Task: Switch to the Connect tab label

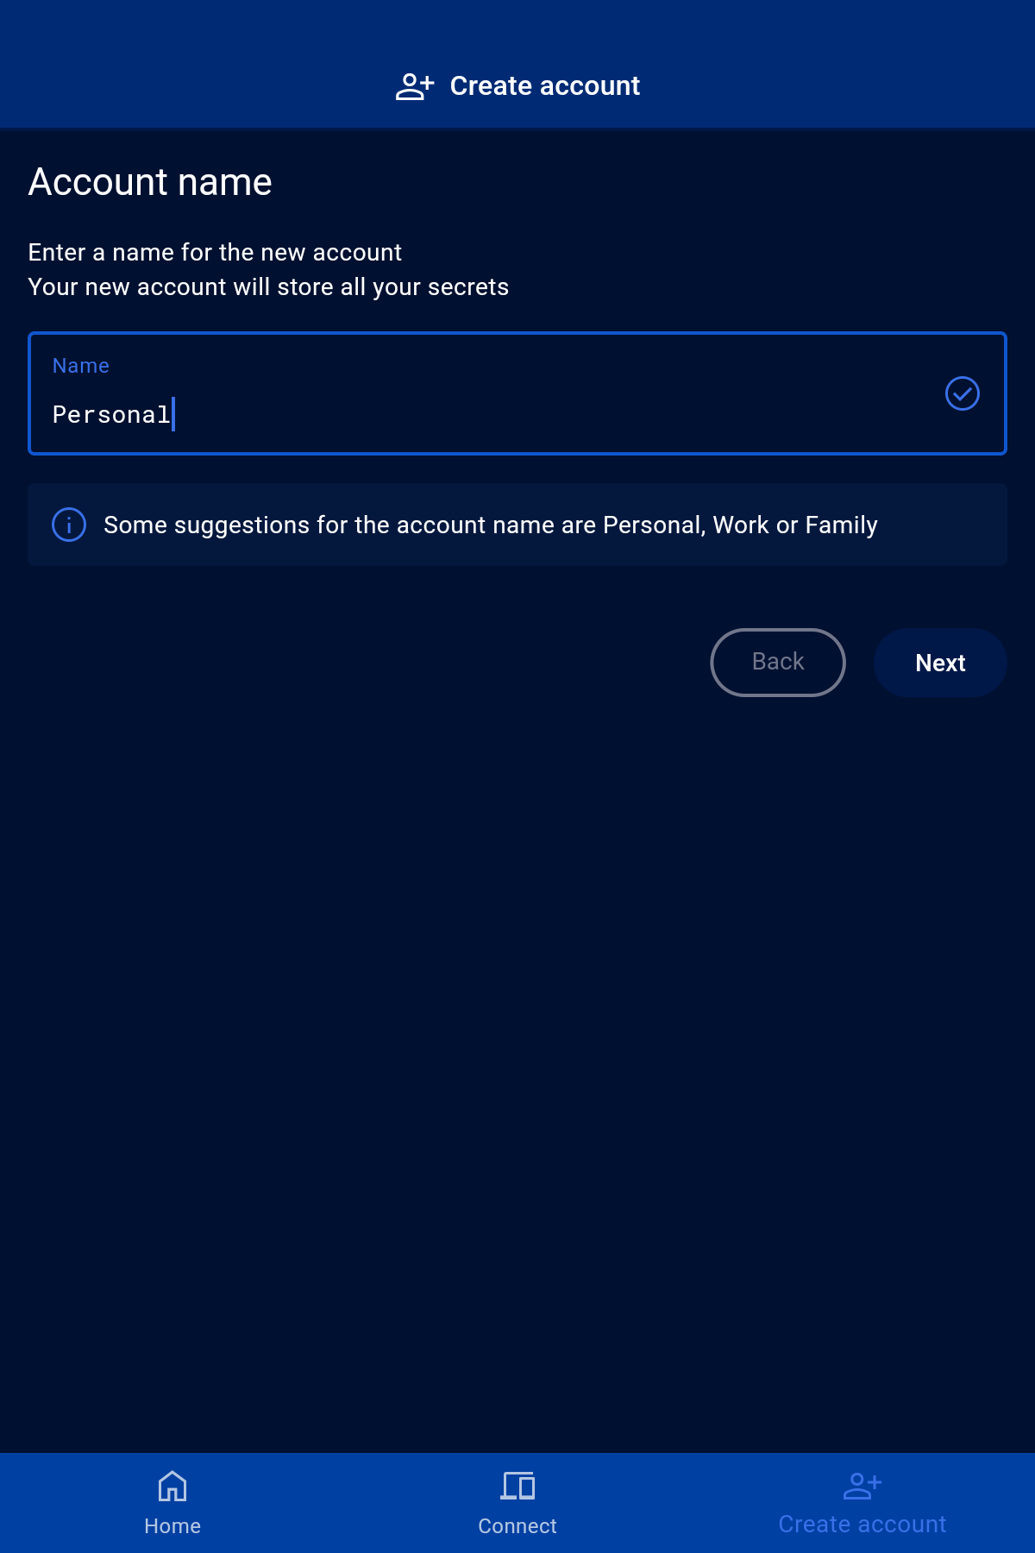Action: (x=517, y=1526)
